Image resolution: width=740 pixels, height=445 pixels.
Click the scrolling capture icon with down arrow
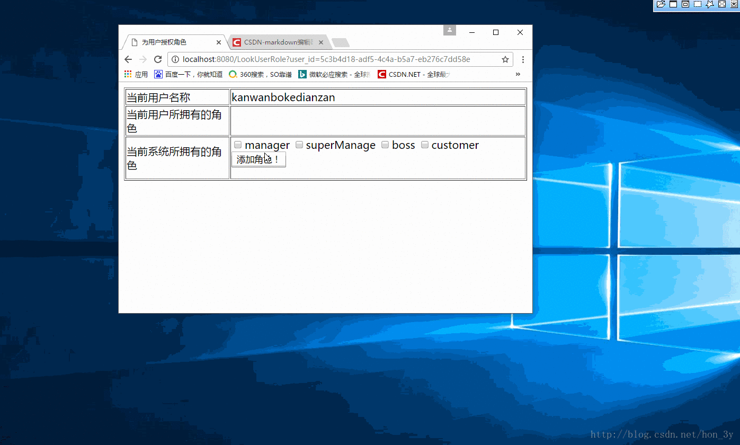tap(734, 4)
